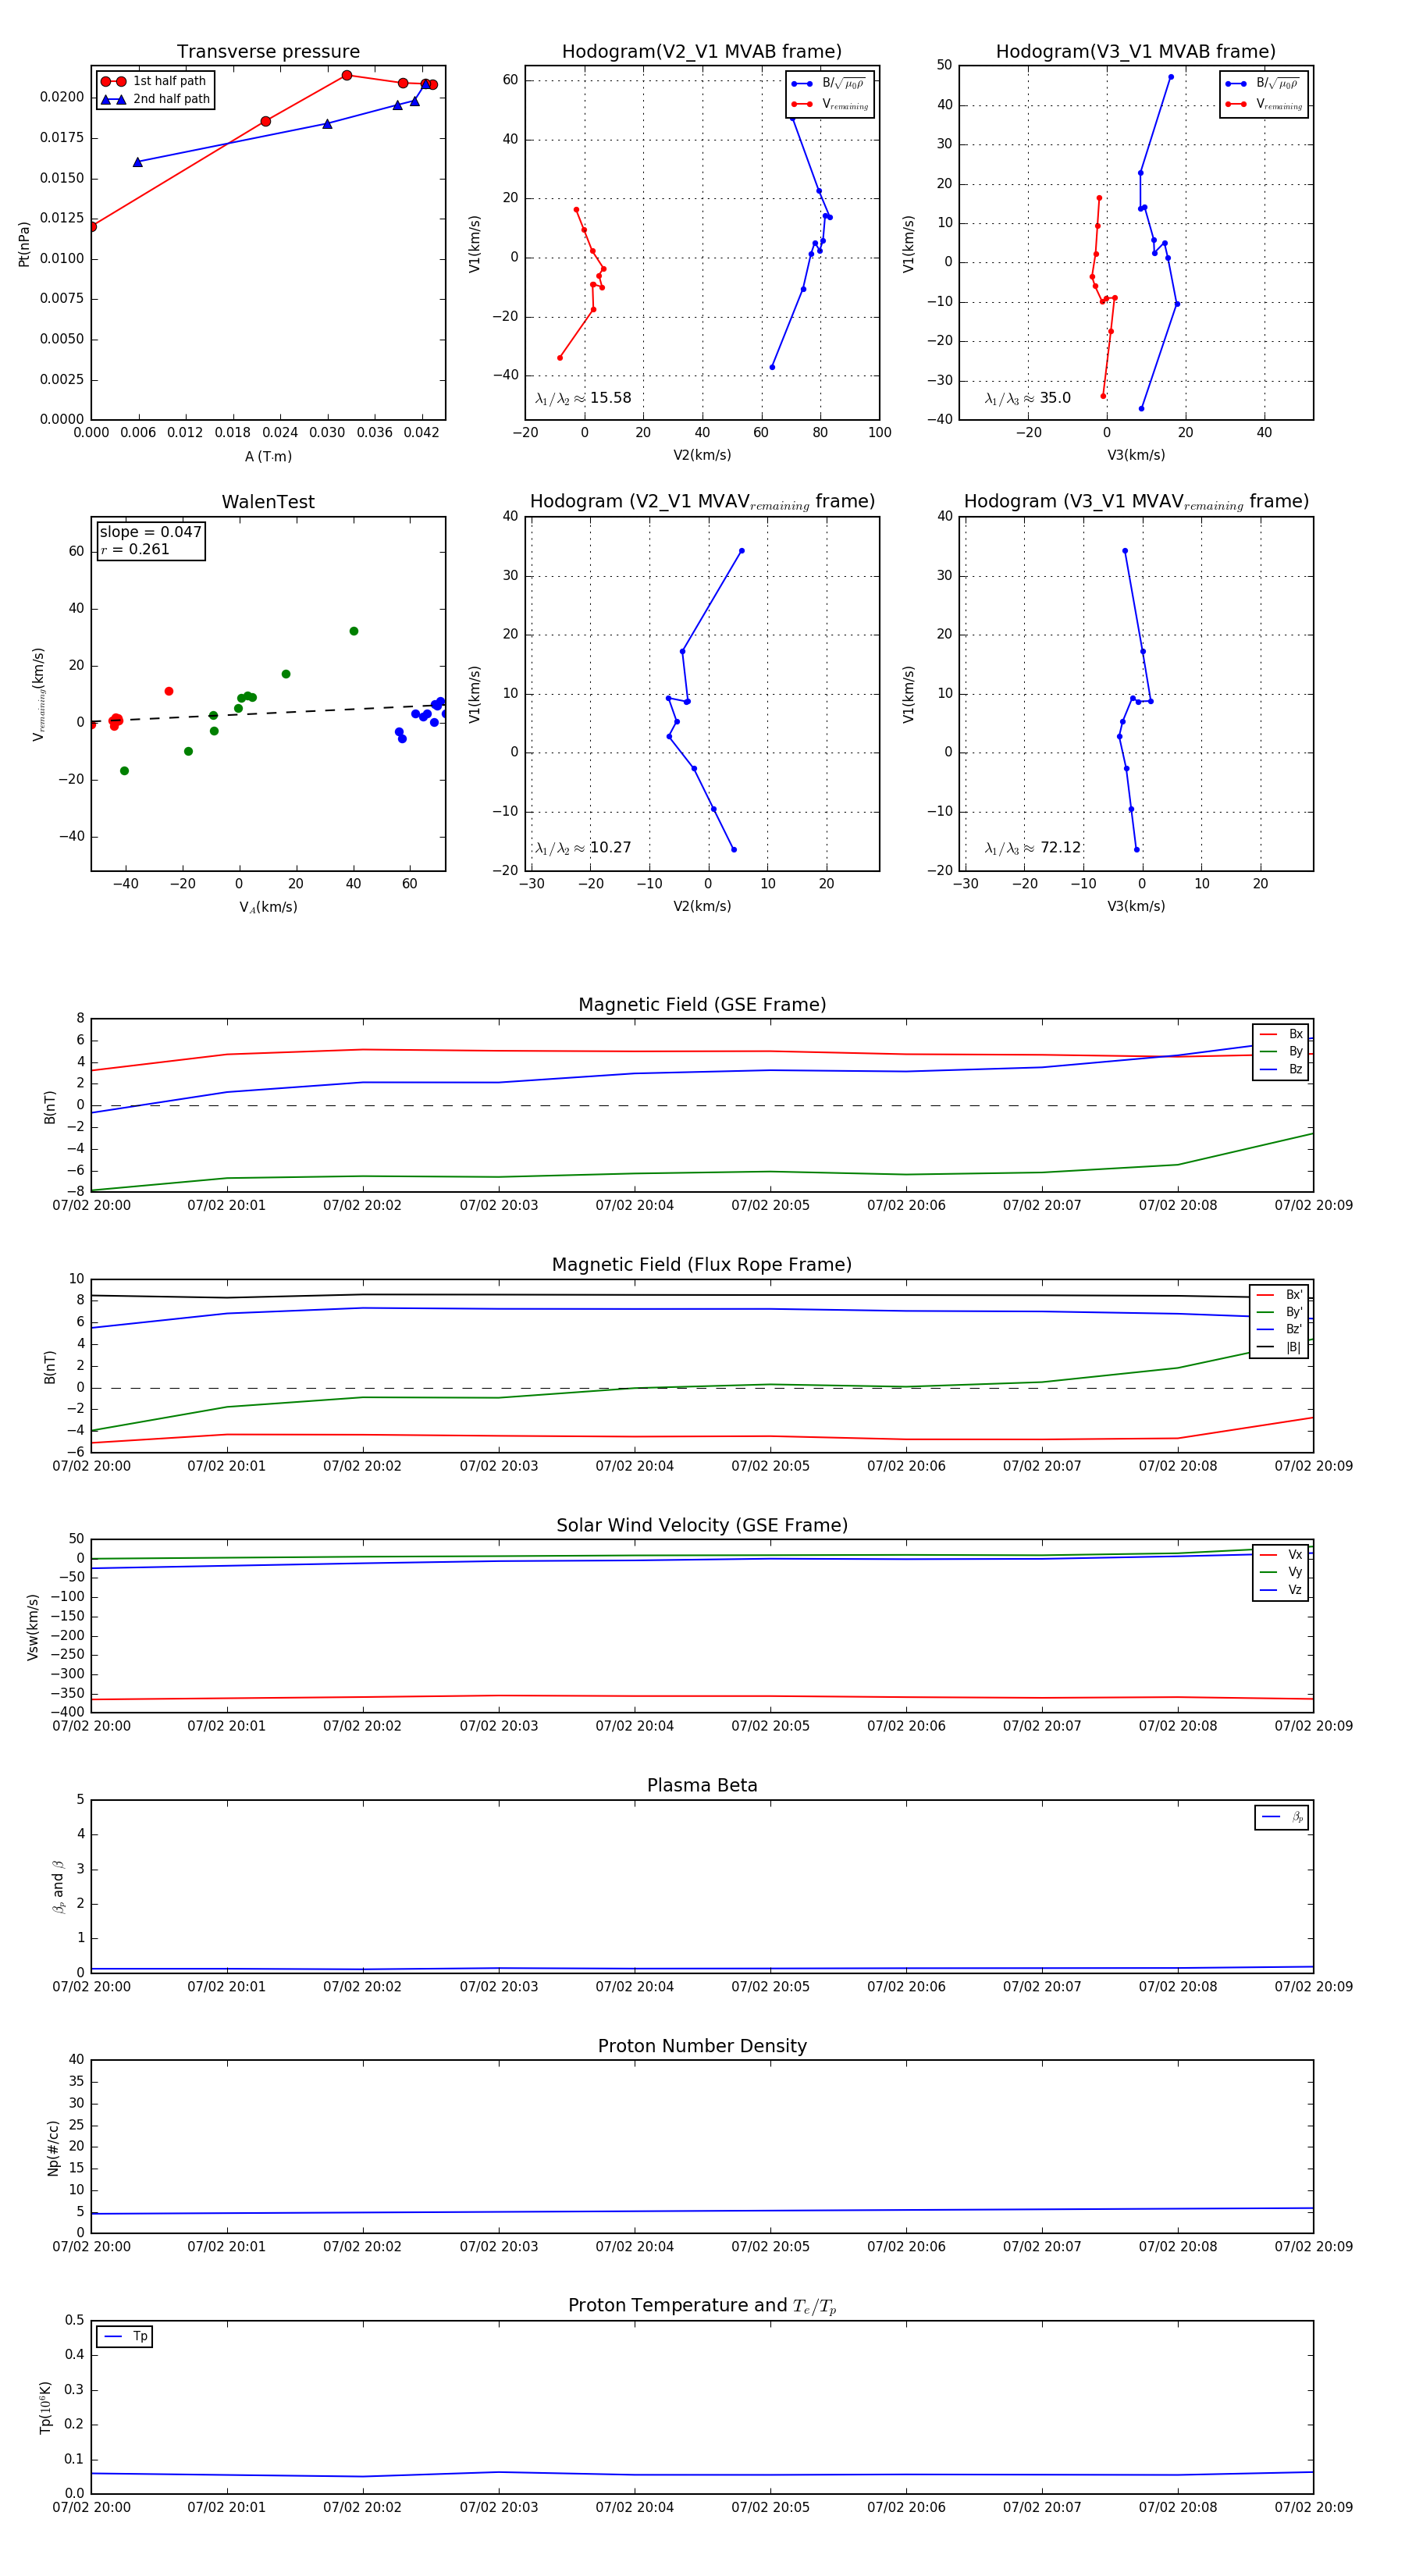Viewport: 1405px width, 2576px height.
Task: Click the 'Plasma Beta' panel title
Action: click(702, 1785)
